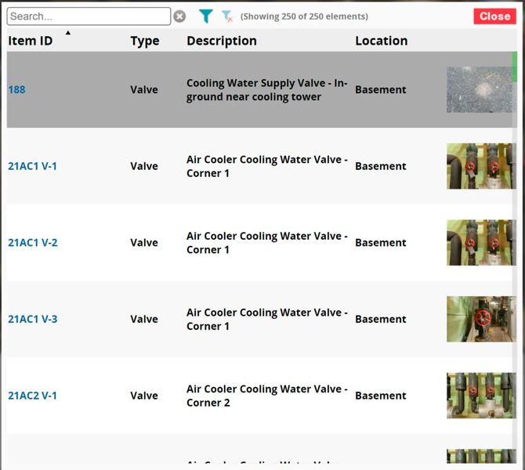Viewport: 525px width, 470px height.
Task: View the thumbnail image for item 188
Action: pyautogui.click(x=480, y=89)
